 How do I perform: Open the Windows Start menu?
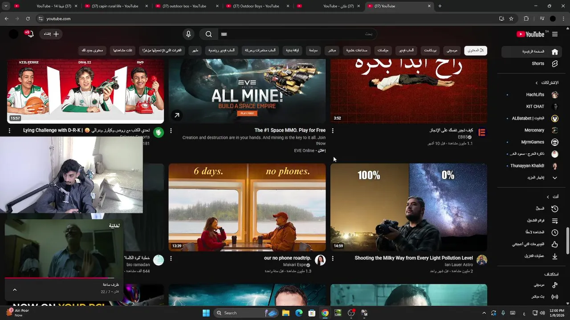[206, 313]
